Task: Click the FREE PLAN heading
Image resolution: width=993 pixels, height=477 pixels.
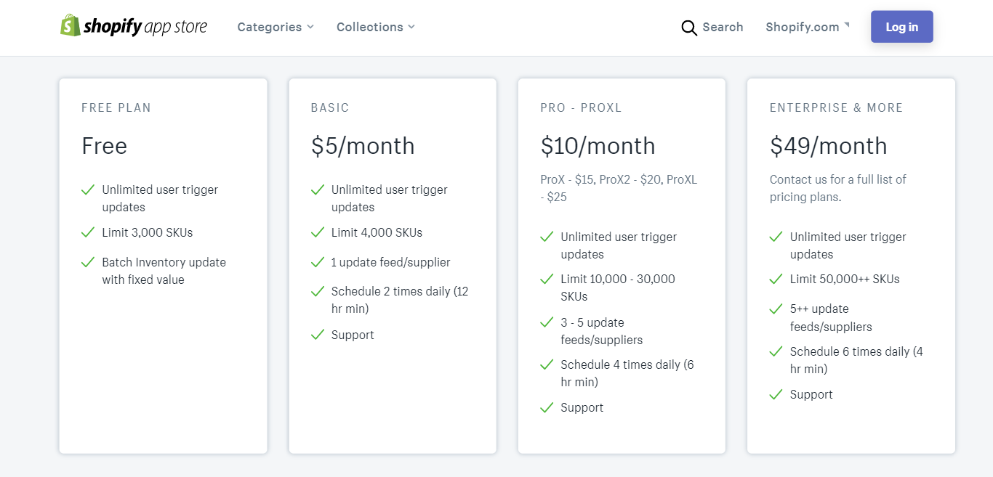Action: coord(116,107)
